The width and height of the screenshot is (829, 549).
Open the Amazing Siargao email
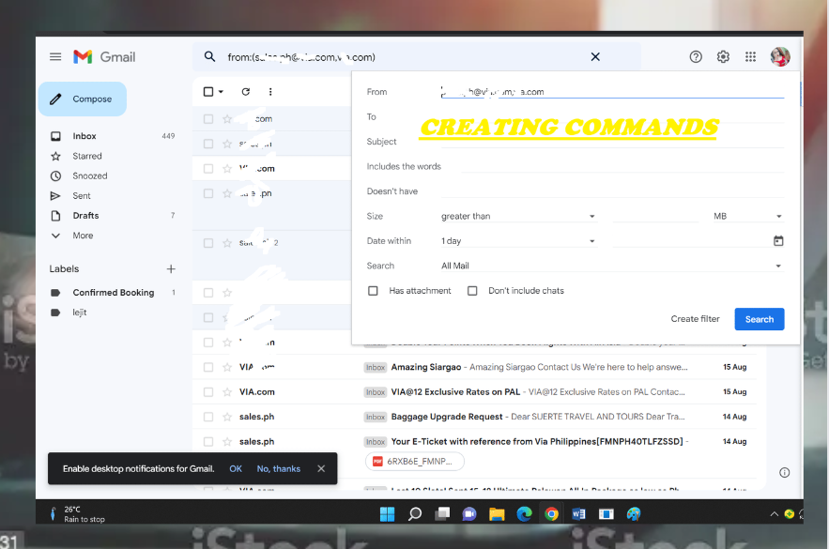(474, 367)
